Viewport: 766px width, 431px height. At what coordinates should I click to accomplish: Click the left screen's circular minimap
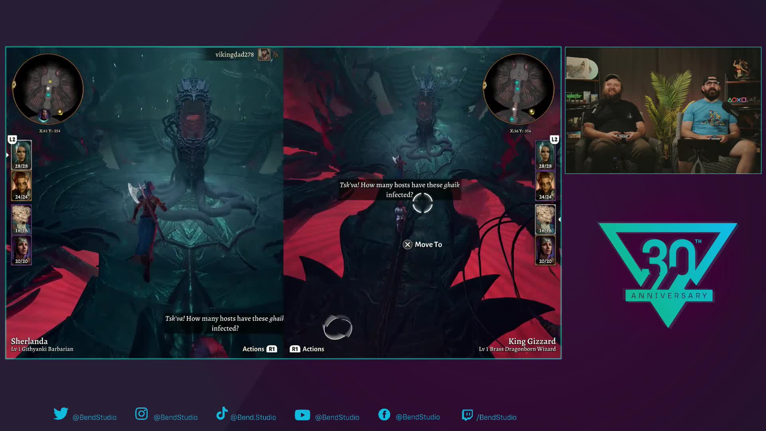click(48, 89)
